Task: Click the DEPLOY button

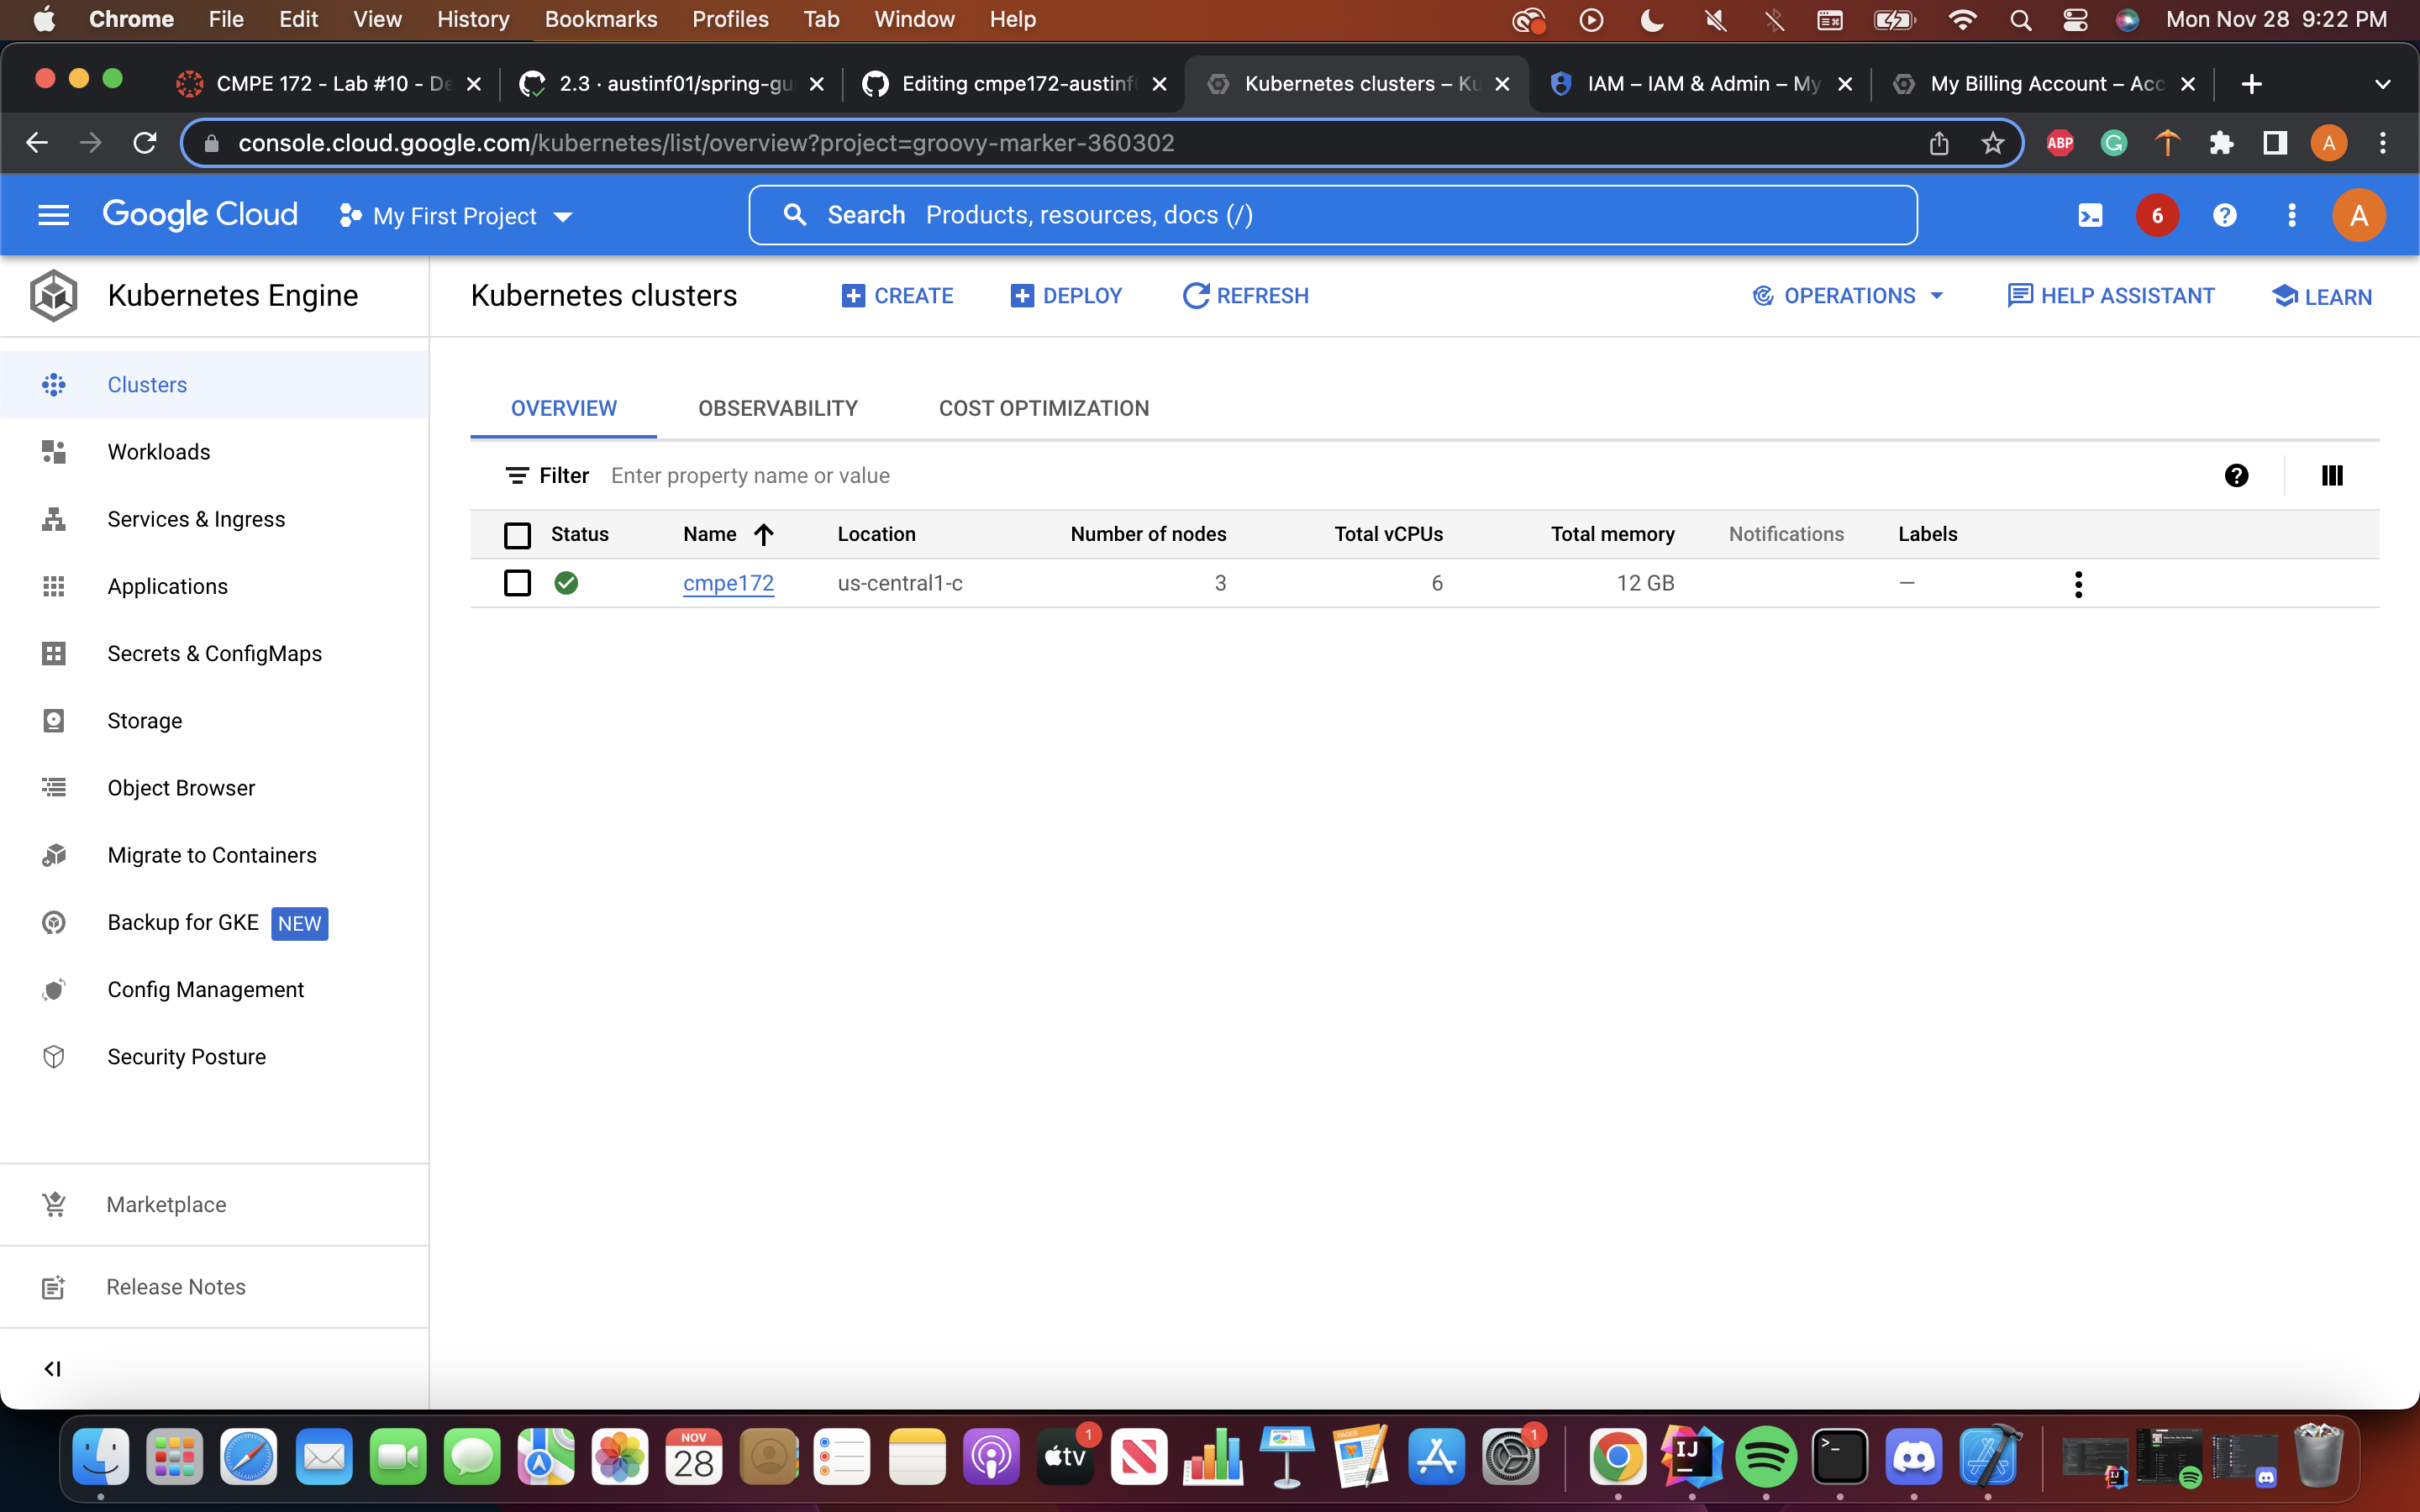Action: (1066, 296)
